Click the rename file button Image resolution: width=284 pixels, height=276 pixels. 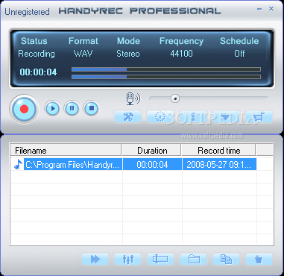(x=160, y=259)
